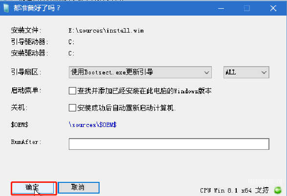Screen dimensions: 287x196
Task: Focus the RunAfter input field
Action: click(169, 144)
